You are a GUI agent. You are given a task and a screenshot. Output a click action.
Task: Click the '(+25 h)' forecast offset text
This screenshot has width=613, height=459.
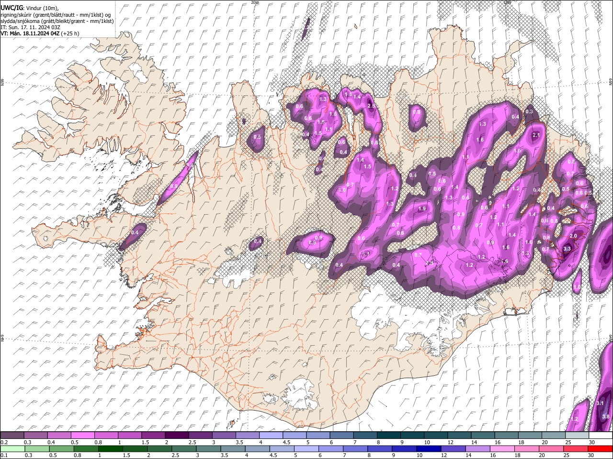click(x=70, y=33)
